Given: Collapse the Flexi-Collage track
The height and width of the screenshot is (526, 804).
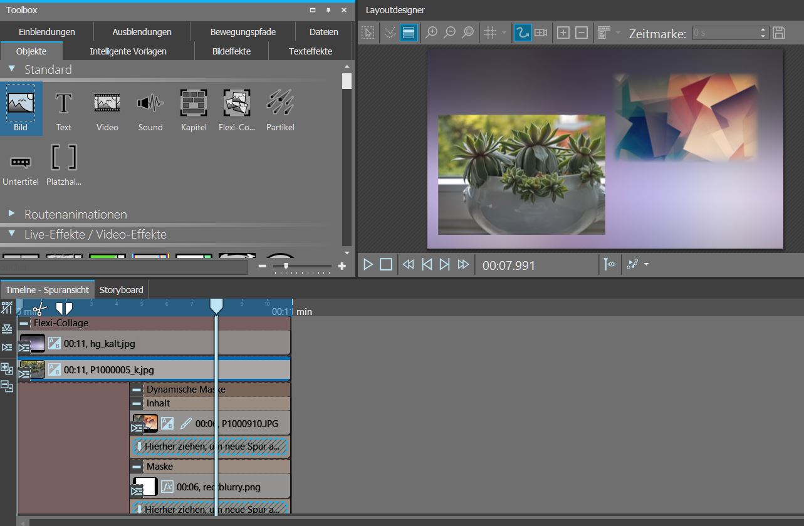Looking at the screenshot, I should [24, 323].
